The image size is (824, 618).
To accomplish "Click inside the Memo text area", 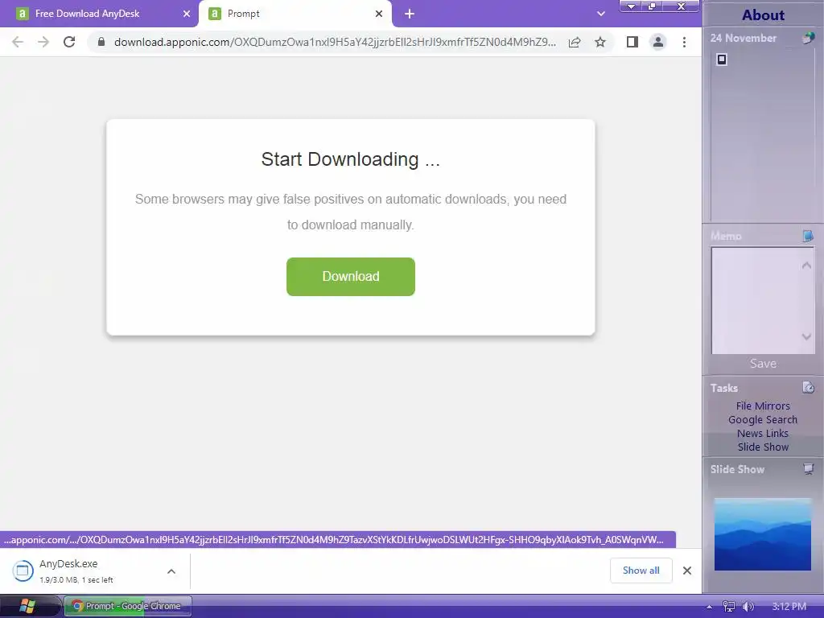I will (x=763, y=301).
